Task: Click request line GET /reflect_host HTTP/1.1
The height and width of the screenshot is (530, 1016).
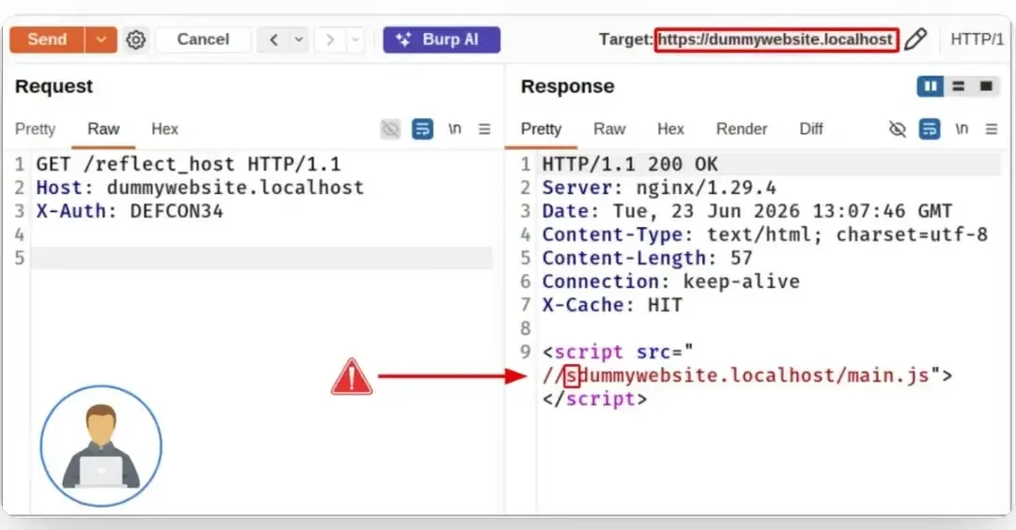Action: (189, 164)
